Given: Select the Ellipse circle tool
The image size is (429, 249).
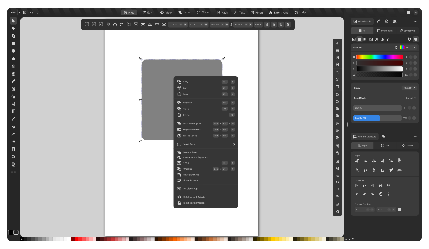Looking at the screenshot, I should click(13, 51).
